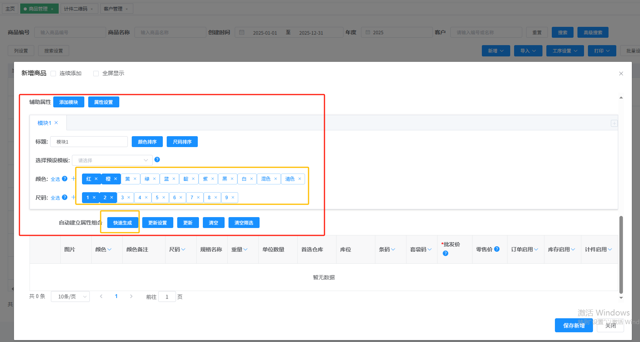Click the 快速生成 button
The height and width of the screenshot is (342, 640).
point(122,223)
